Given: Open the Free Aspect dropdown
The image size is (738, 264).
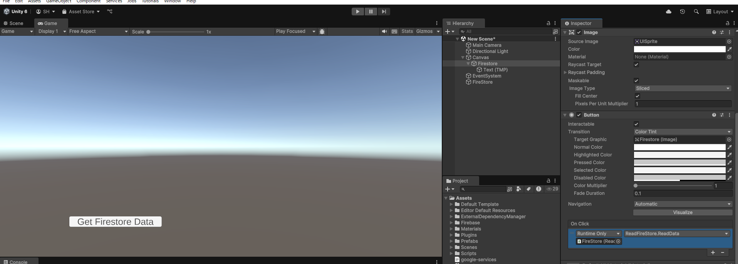Looking at the screenshot, I should 98,32.
